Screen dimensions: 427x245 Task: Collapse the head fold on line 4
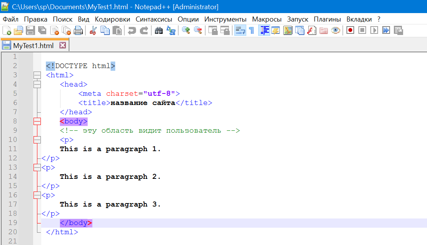[x=37, y=84]
